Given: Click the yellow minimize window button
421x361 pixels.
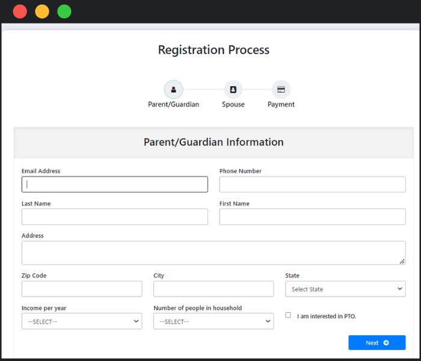Looking at the screenshot, I should coord(42,11).
